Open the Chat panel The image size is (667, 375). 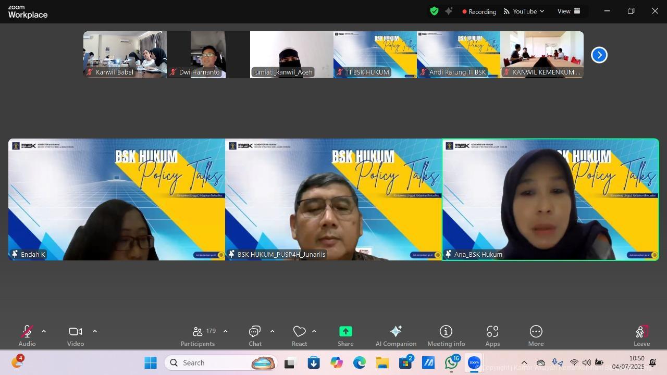(x=255, y=335)
